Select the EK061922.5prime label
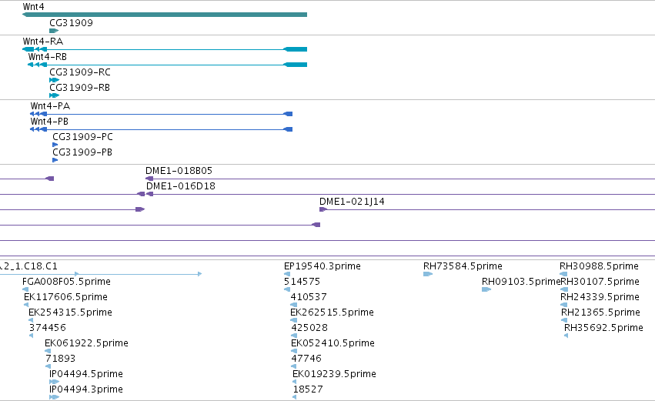 tap(86, 343)
